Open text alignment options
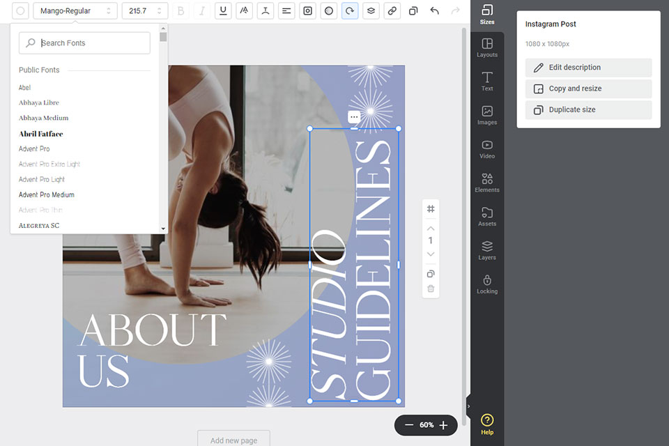 (x=286, y=11)
